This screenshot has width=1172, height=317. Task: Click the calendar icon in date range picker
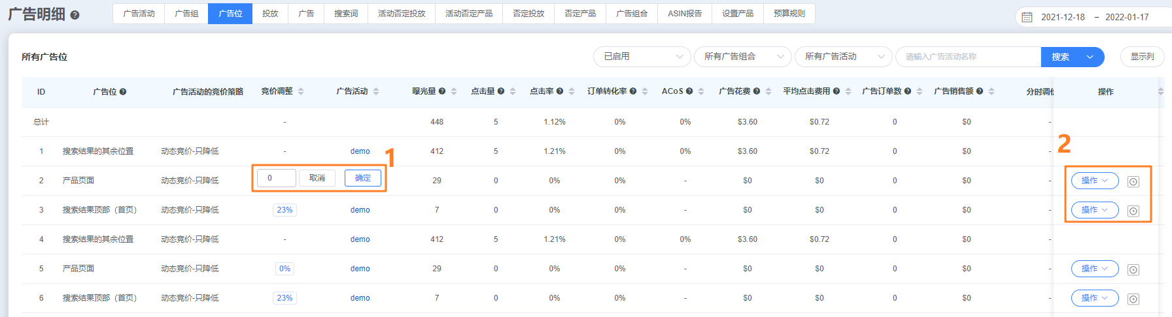pyautogui.click(x=1027, y=17)
